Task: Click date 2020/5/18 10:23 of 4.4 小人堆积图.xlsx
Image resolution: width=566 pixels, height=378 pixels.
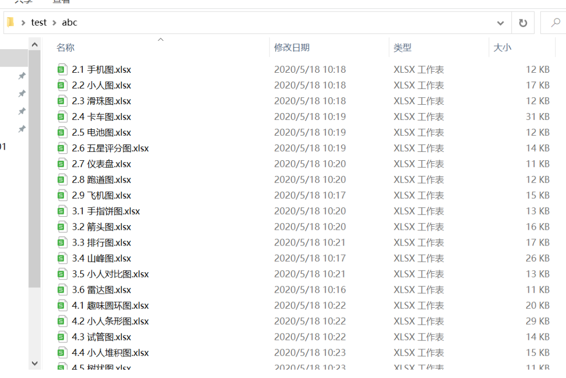Action: 310,352
